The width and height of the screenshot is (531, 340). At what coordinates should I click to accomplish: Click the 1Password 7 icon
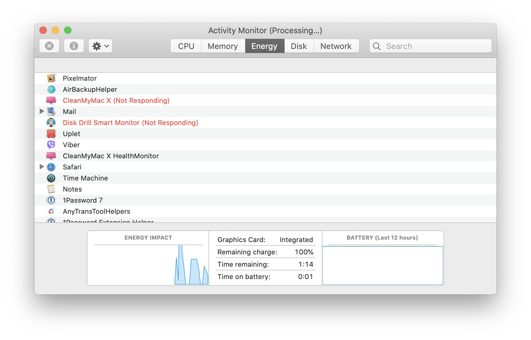pos(51,200)
